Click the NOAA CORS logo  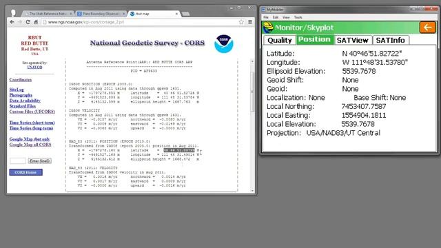click(x=223, y=44)
